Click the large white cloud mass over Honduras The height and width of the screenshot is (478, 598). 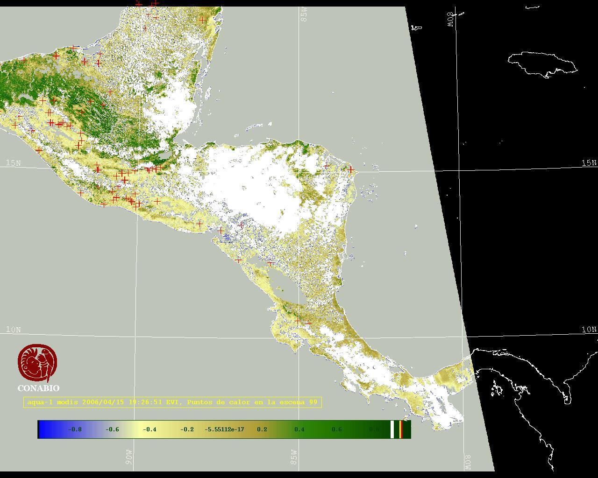click(x=252, y=187)
